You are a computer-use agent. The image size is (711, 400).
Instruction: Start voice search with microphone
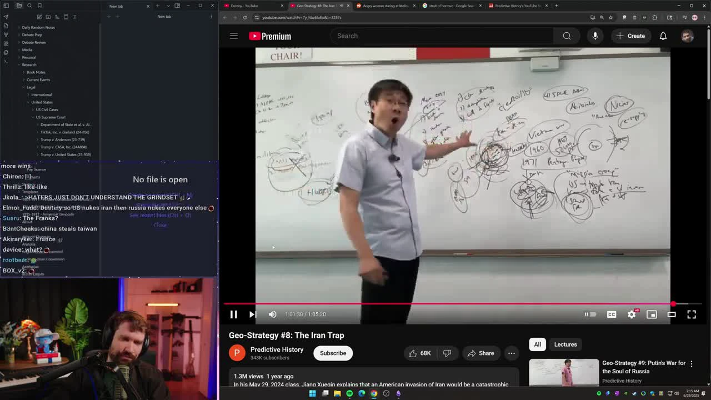pos(595,36)
